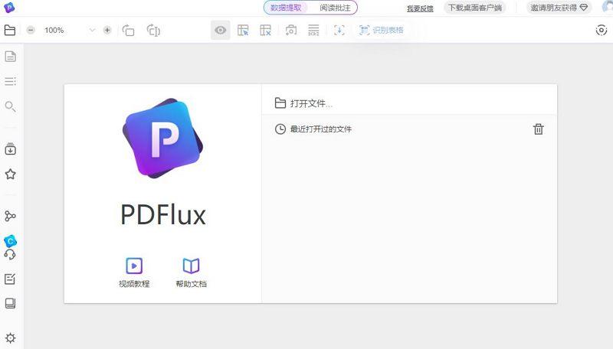Click the edit note icon in sidebar

tap(10, 279)
